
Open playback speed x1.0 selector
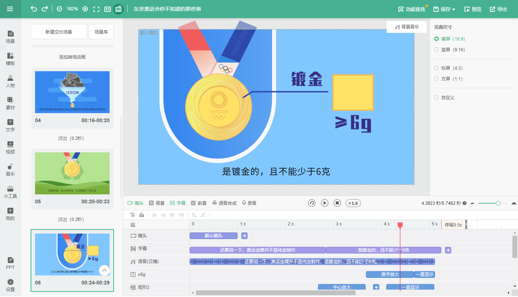pyautogui.click(x=353, y=203)
